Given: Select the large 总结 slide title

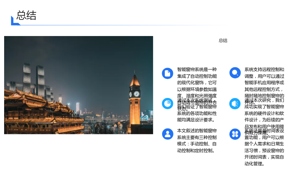Looking at the screenshot, I should click(x=26, y=15).
